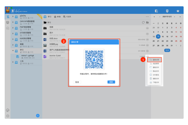Click the orange app logo icon
The height and width of the screenshot is (125, 188).
click(x=8, y=11)
